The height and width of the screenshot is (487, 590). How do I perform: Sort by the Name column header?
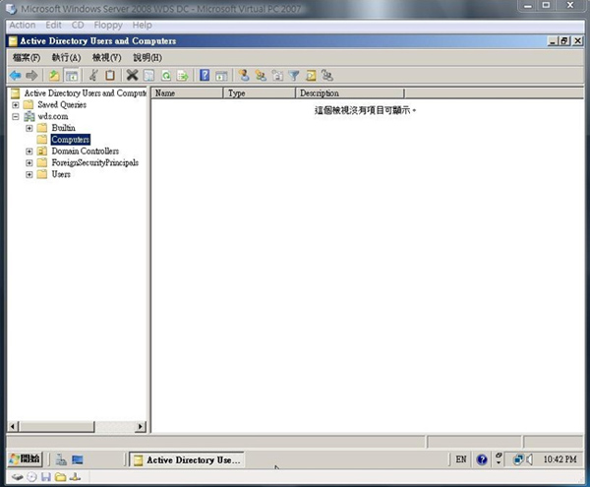pyautogui.click(x=187, y=93)
